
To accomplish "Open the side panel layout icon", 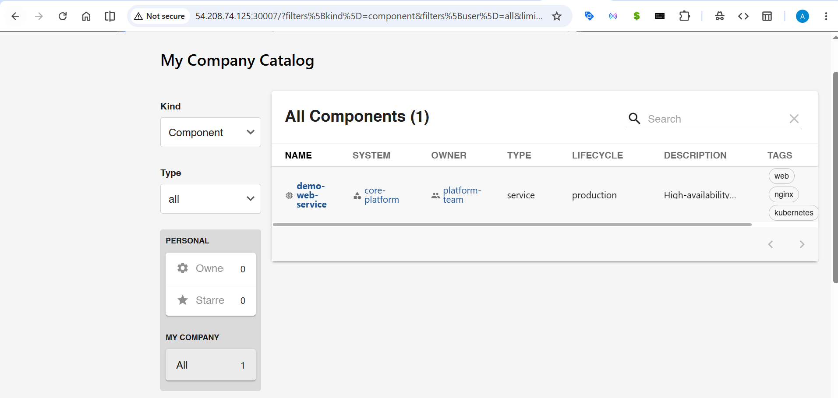I will pyautogui.click(x=767, y=16).
